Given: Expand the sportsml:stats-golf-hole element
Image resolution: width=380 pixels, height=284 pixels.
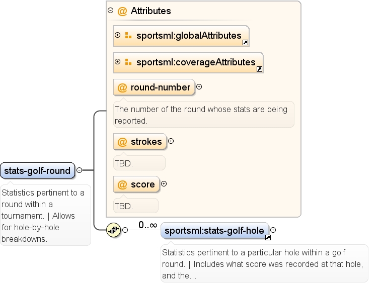Looking at the screenshot, I should pyautogui.click(x=273, y=230).
